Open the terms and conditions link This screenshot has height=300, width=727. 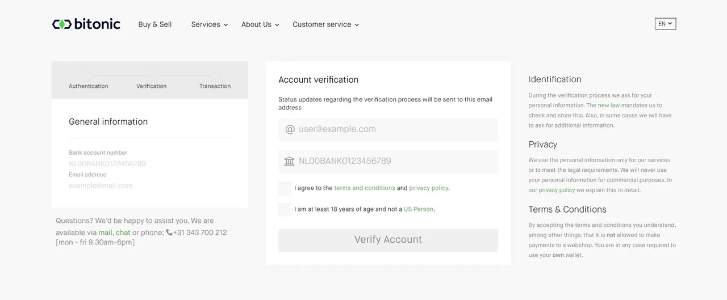point(365,188)
